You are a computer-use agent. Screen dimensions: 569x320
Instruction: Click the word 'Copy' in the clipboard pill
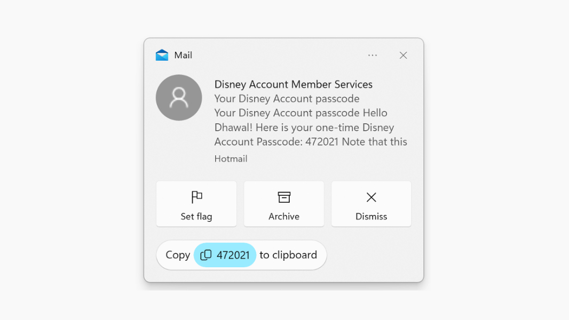coord(178,255)
